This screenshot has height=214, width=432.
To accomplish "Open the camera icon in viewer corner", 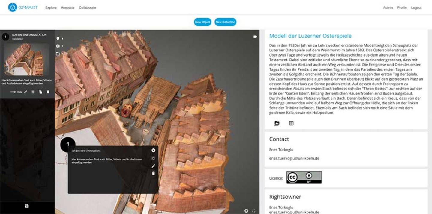I will [255, 37].
